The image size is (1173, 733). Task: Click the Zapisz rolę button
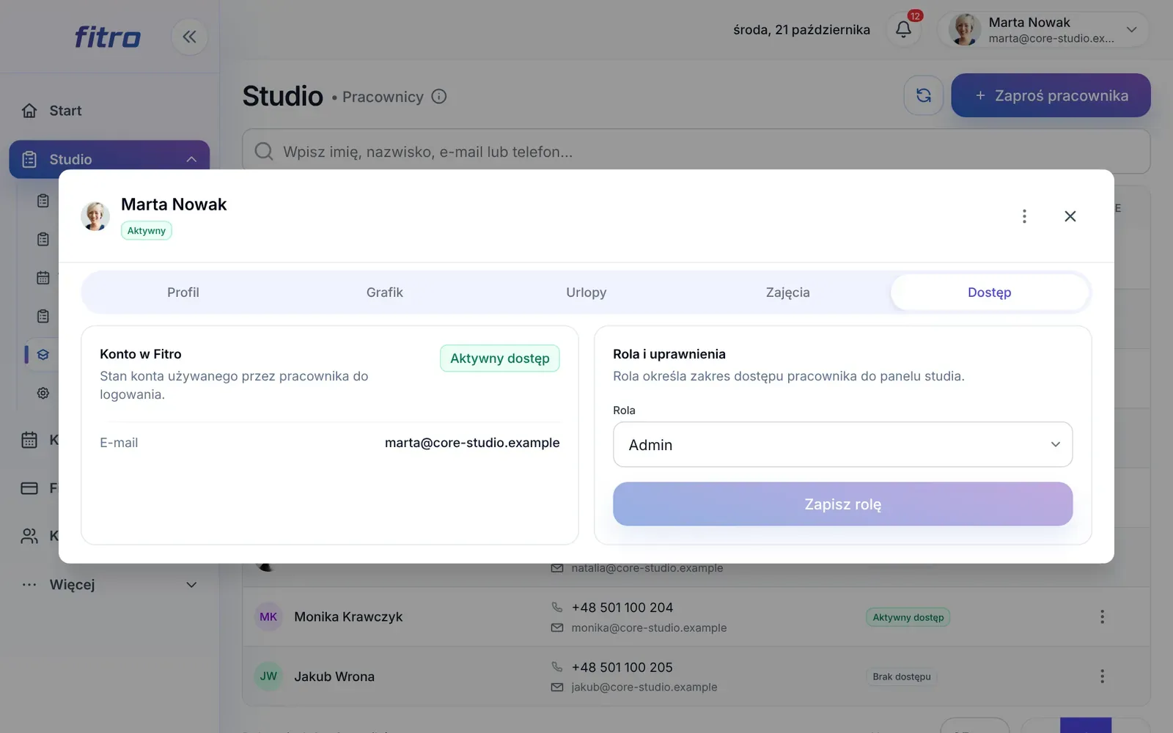point(842,504)
